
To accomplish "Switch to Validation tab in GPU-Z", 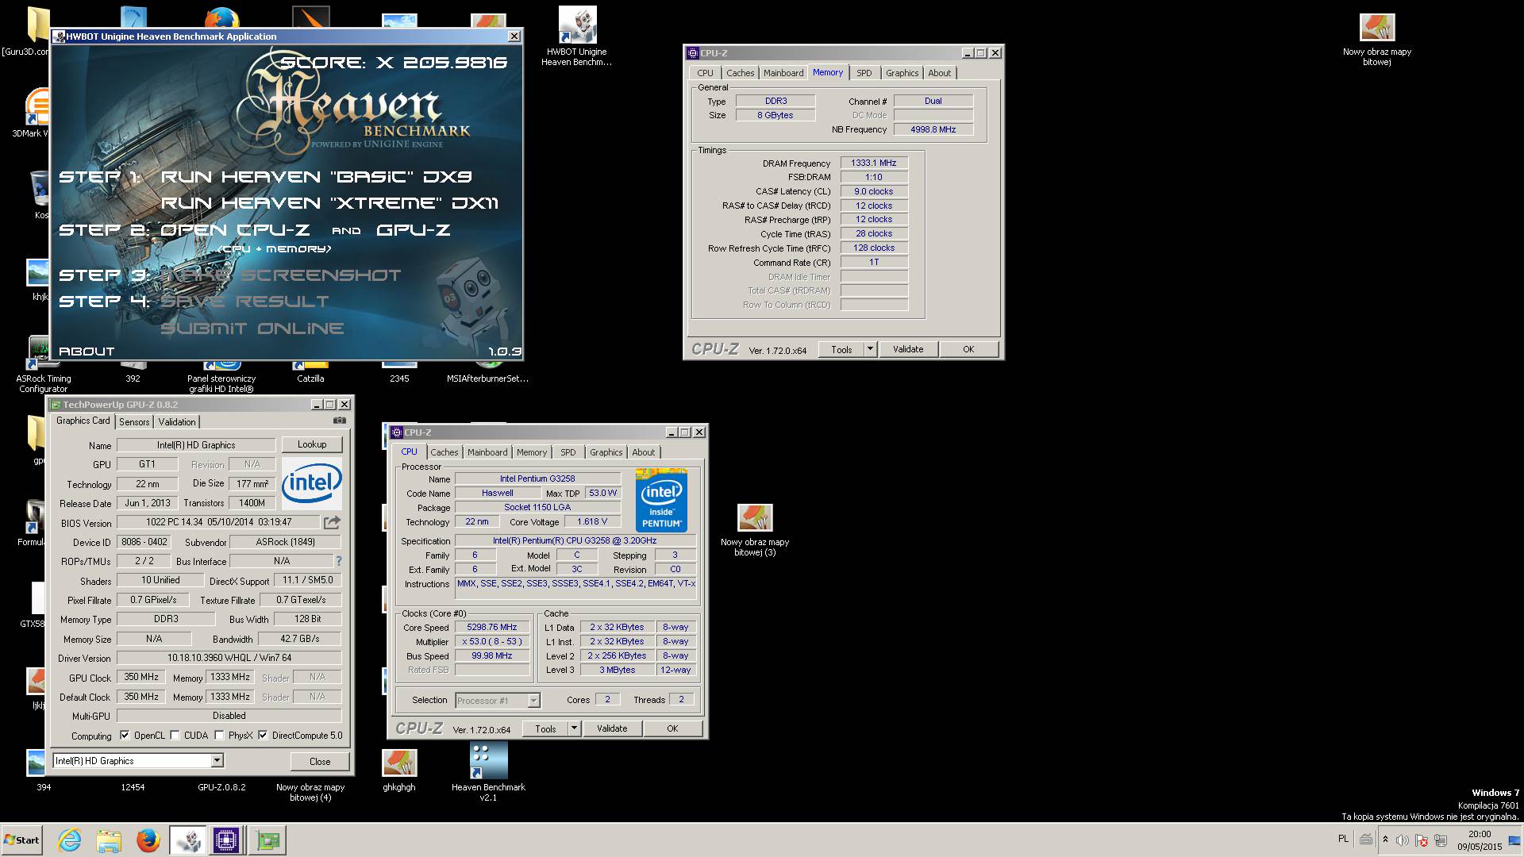I will [x=176, y=422].
